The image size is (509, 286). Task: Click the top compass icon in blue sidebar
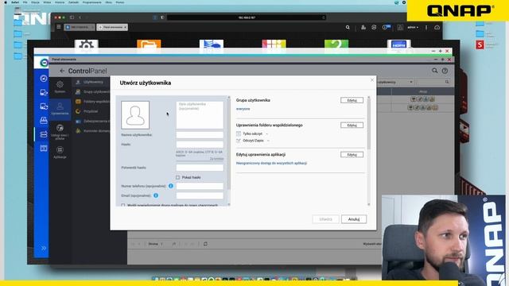pyautogui.click(x=44, y=78)
